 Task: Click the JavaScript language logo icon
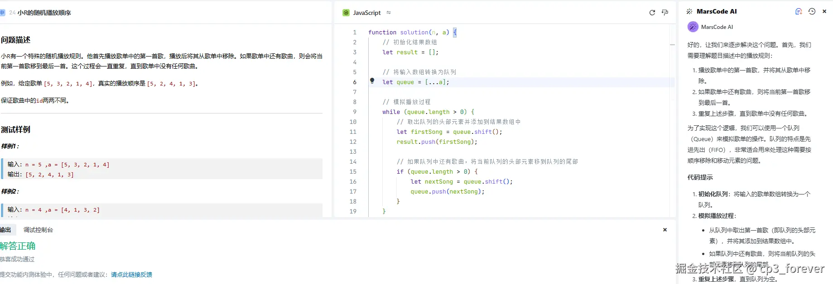tap(346, 13)
